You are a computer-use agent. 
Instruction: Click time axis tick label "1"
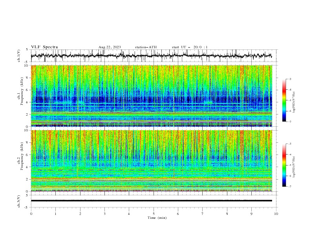click(x=56, y=214)
